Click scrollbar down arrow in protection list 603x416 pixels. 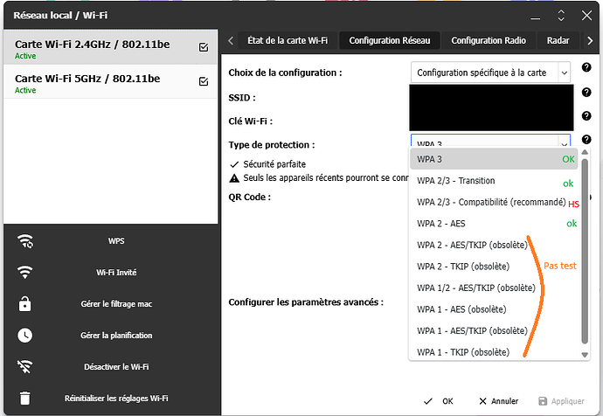coord(585,355)
